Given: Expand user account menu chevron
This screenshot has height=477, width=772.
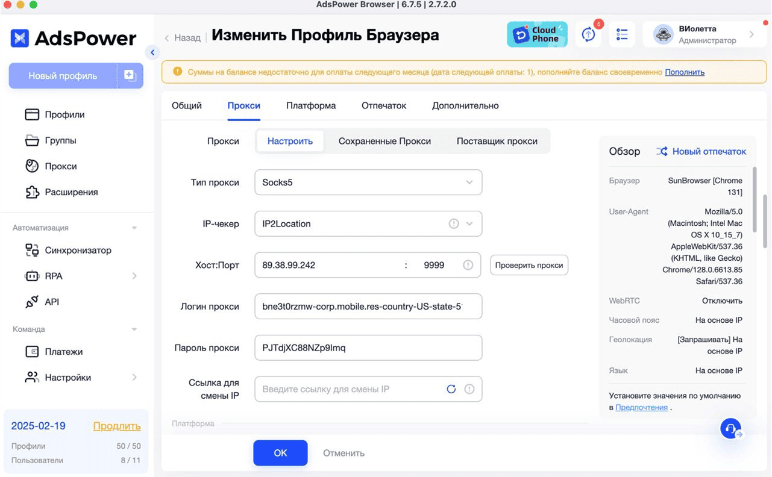Looking at the screenshot, I should 752,34.
